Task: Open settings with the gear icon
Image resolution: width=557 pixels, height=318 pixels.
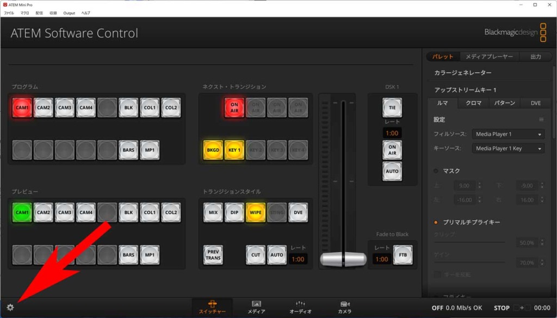Action: 10,307
